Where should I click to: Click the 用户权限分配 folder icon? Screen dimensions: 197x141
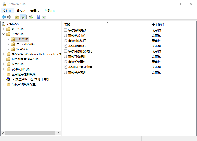(x=13, y=44)
